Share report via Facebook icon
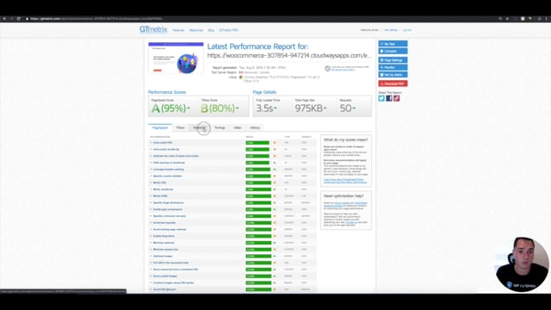 click(x=389, y=98)
